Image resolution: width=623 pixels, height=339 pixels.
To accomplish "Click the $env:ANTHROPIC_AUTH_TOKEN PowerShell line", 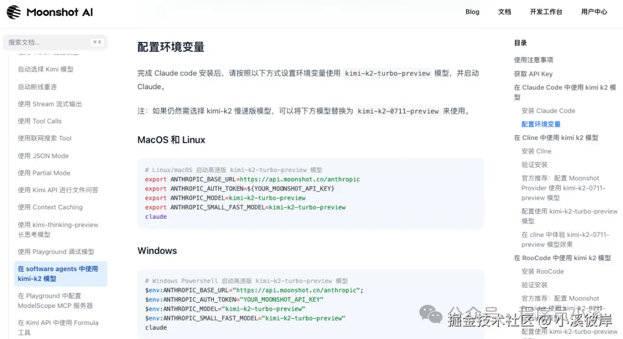I will coord(234,299).
